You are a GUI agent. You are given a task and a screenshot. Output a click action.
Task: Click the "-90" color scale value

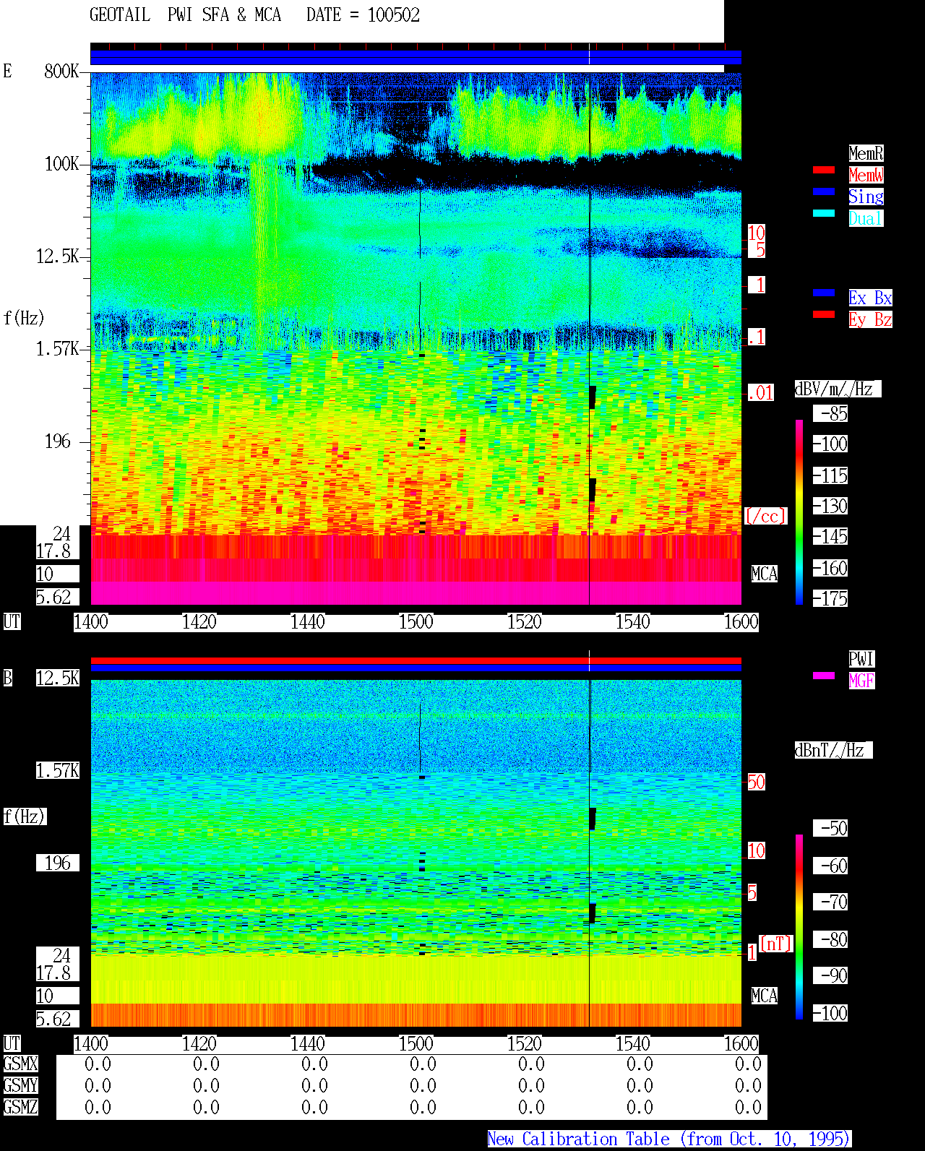[830, 975]
